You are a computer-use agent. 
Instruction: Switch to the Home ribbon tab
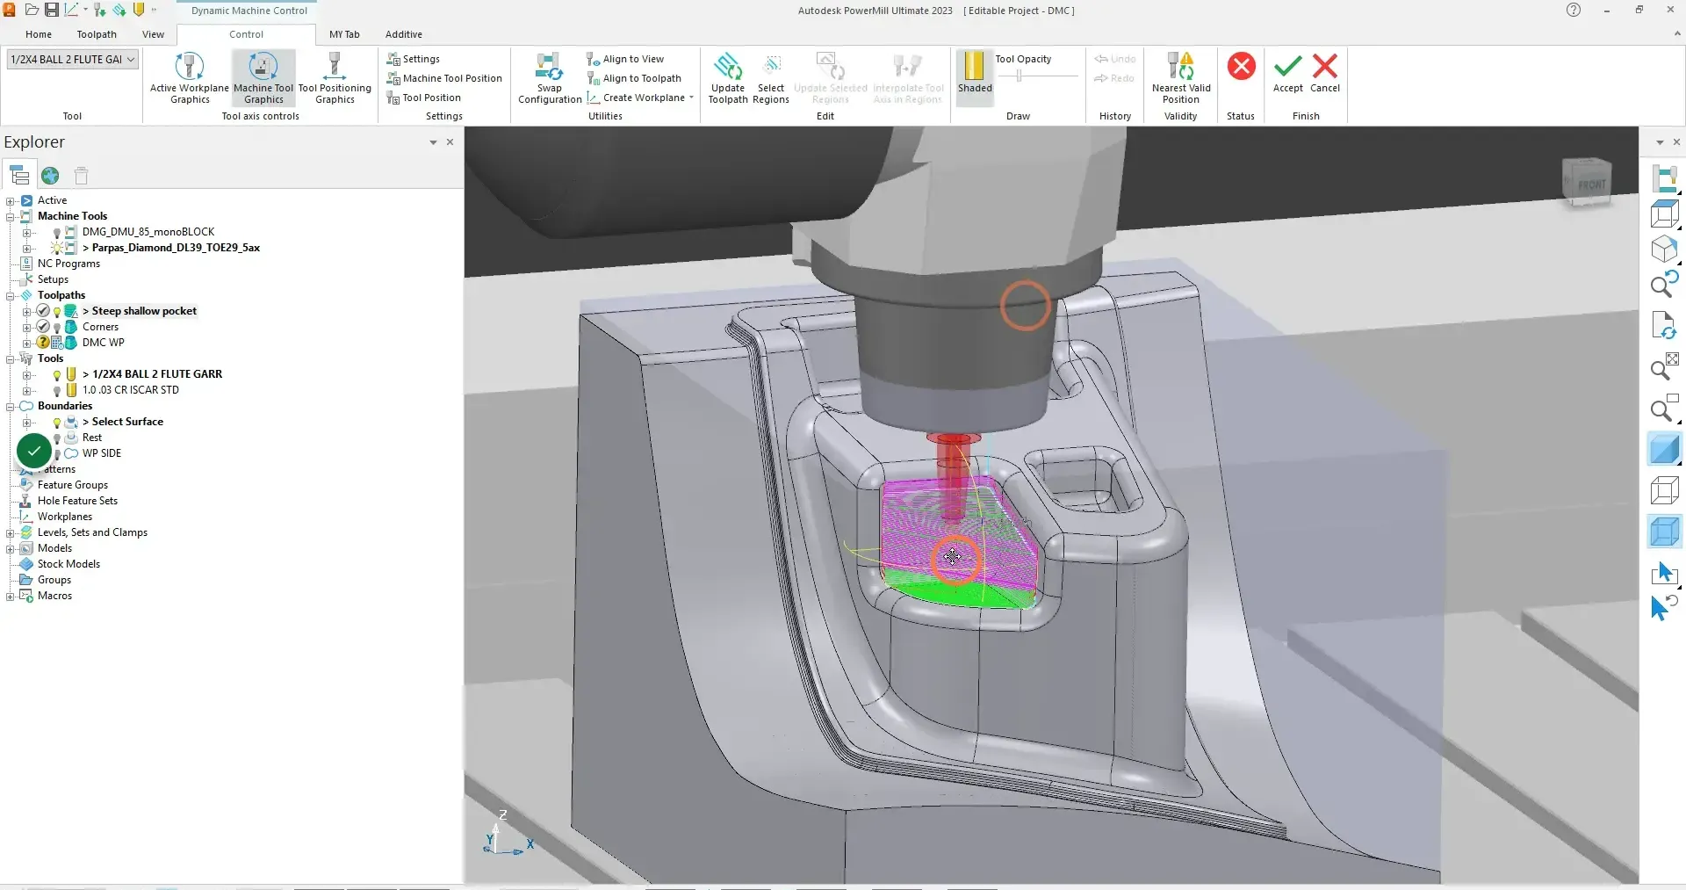point(39,34)
